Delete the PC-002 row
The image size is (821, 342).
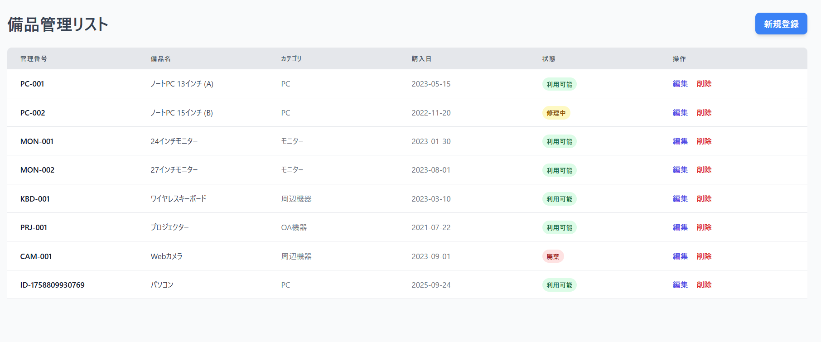tap(704, 113)
